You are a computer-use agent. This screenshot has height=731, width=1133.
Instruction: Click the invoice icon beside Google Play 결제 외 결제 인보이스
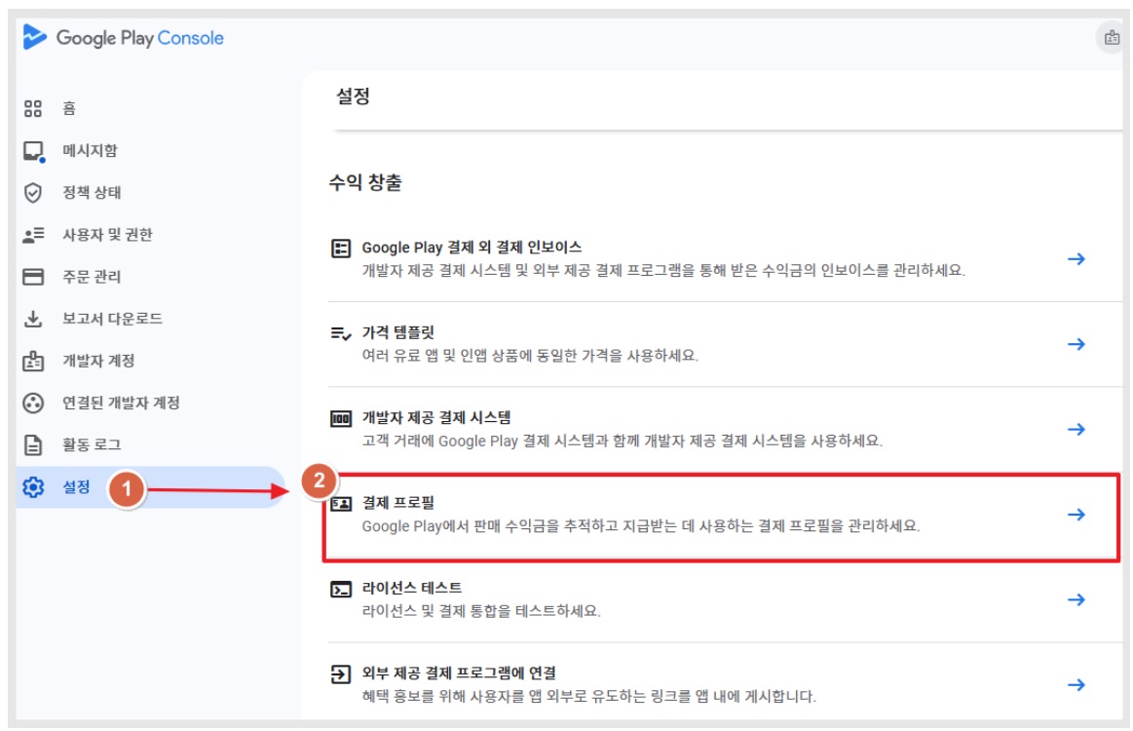tap(341, 248)
